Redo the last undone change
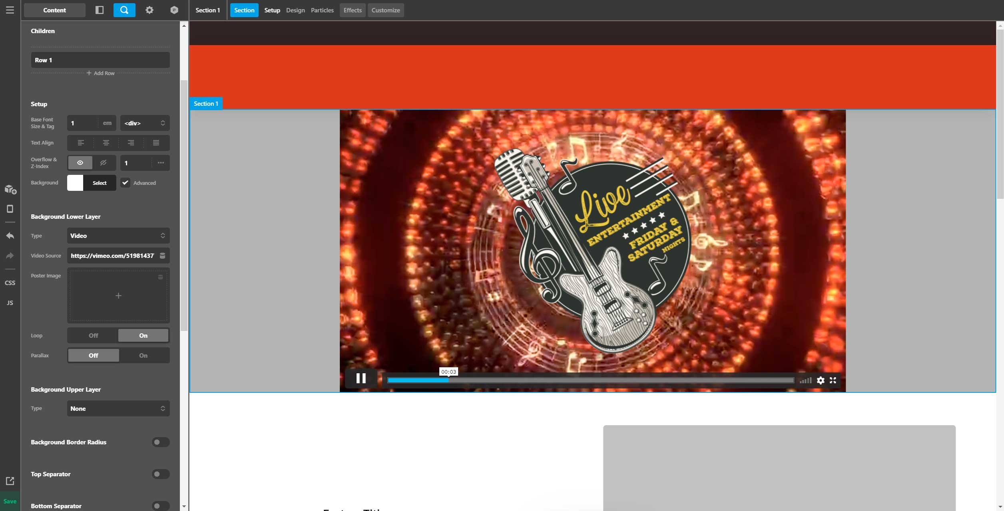 point(10,255)
